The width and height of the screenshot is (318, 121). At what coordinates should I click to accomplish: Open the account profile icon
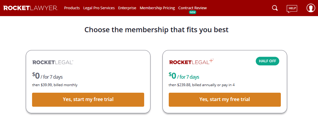pos(311,8)
